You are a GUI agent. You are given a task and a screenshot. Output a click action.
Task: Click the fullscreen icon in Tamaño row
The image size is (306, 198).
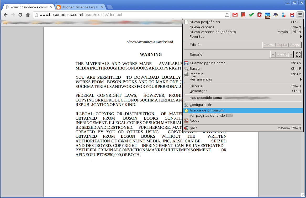[298, 55]
